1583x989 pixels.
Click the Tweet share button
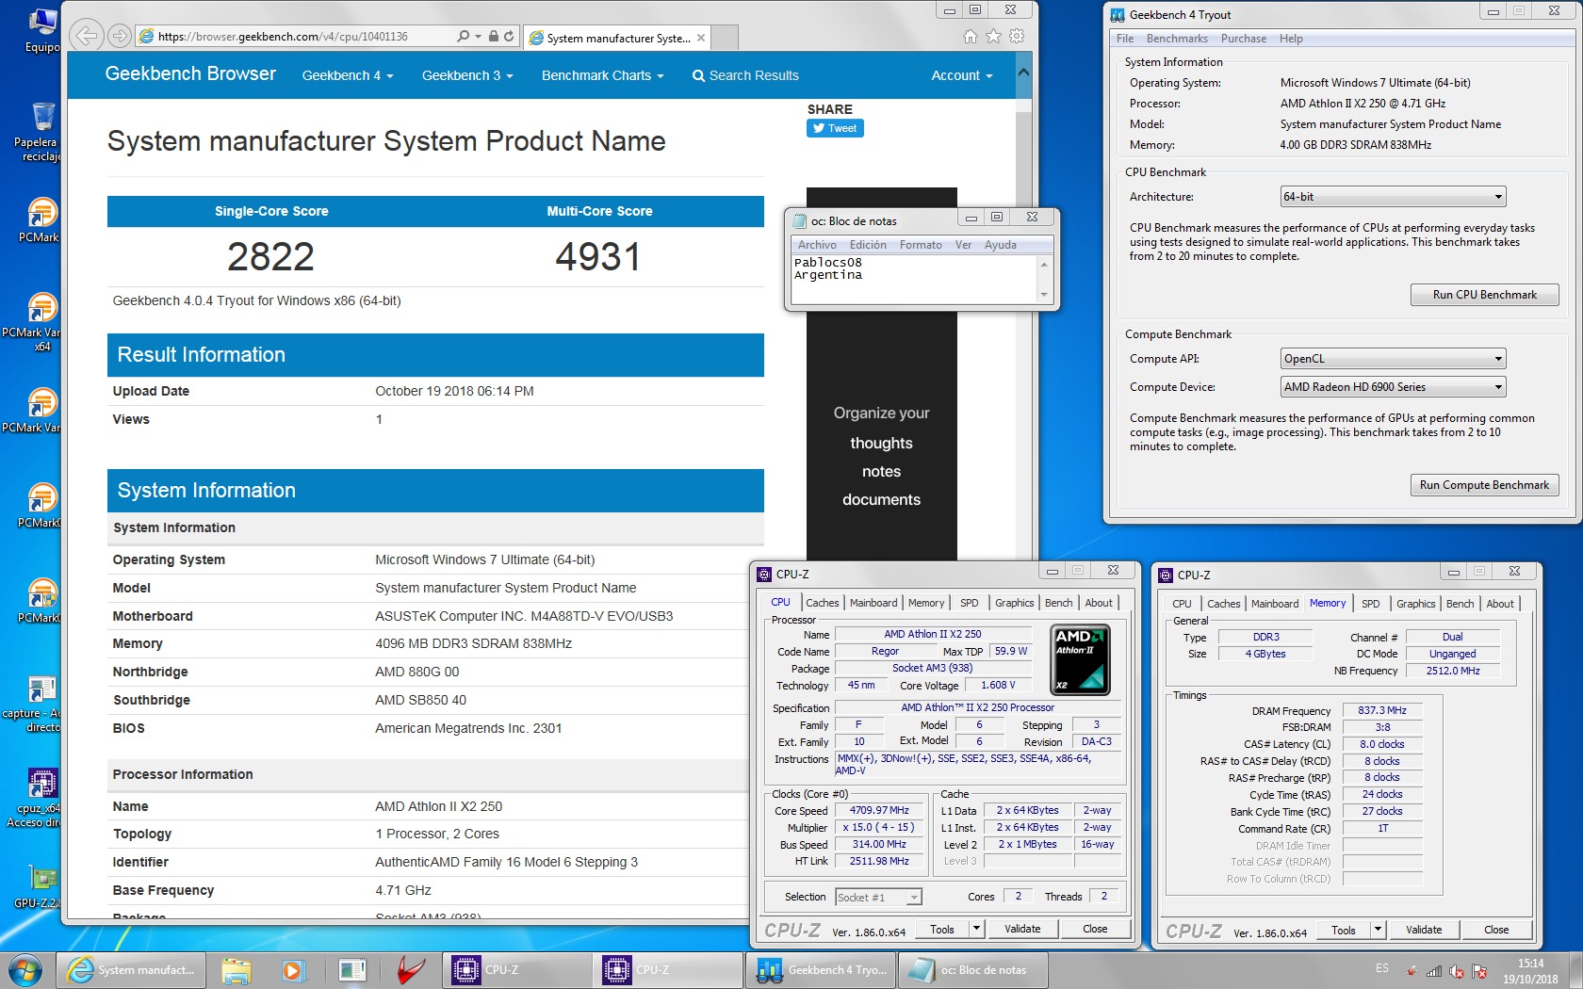pyautogui.click(x=835, y=128)
